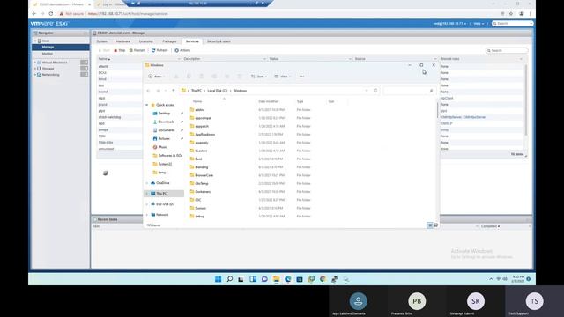Open the Sort menu in File Explorer
564x317 pixels.
[x=258, y=77]
